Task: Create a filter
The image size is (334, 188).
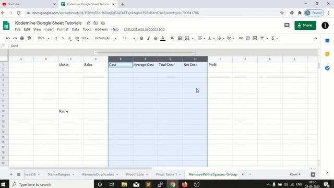Action: tap(262, 38)
